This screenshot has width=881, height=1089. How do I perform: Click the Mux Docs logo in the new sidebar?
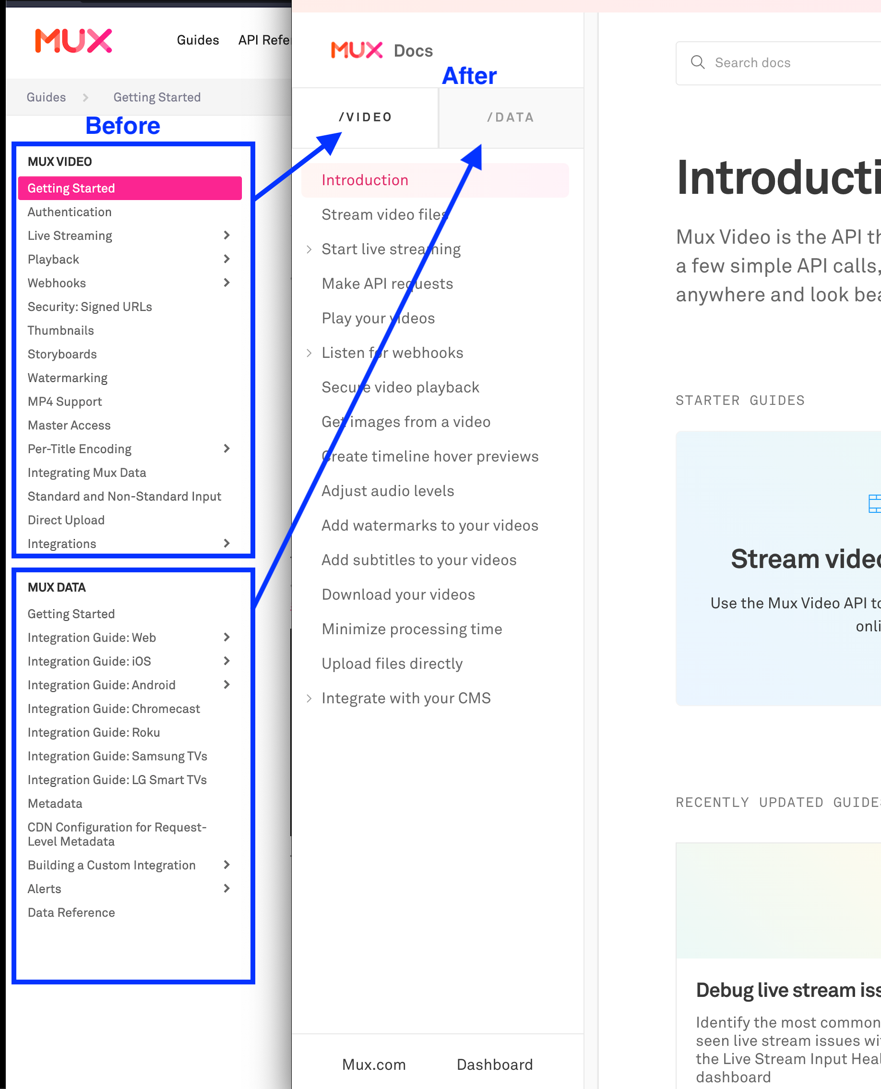(381, 50)
